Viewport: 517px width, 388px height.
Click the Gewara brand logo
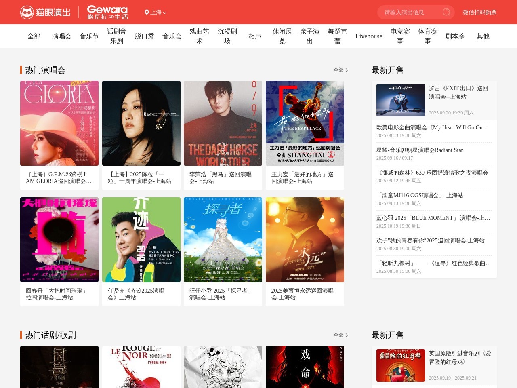107,13
